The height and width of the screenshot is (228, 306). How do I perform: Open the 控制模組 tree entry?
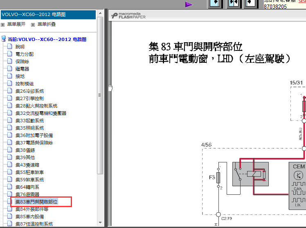coord(25,84)
